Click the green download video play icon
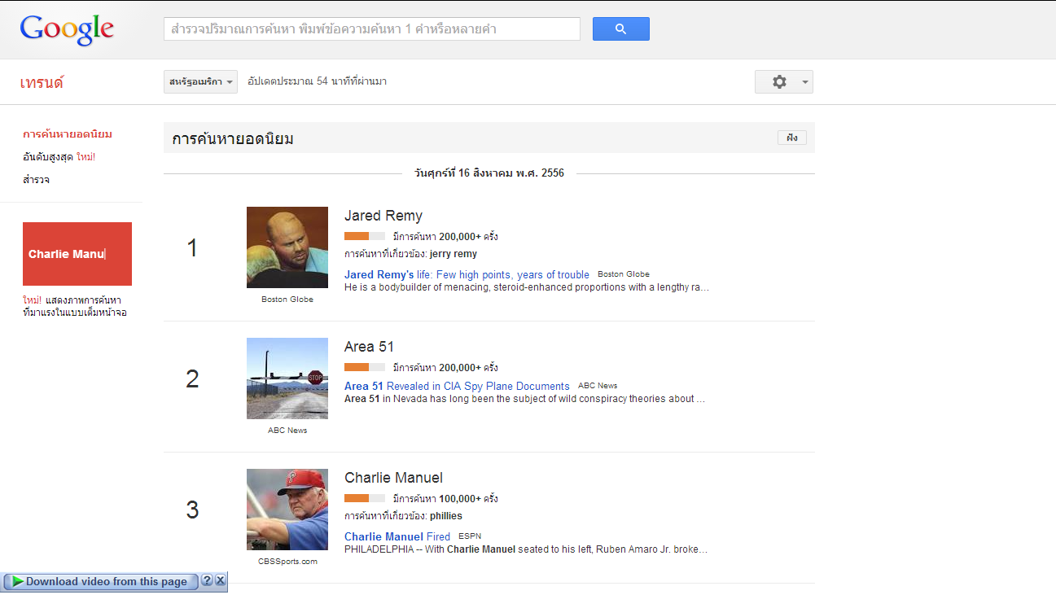This screenshot has width=1056, height=595. (x=17, y=581)
